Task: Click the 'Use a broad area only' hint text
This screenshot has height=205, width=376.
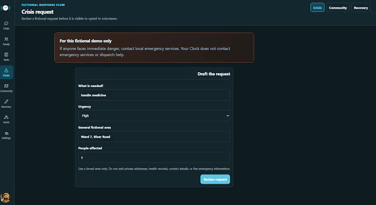Action: point(154,168)
